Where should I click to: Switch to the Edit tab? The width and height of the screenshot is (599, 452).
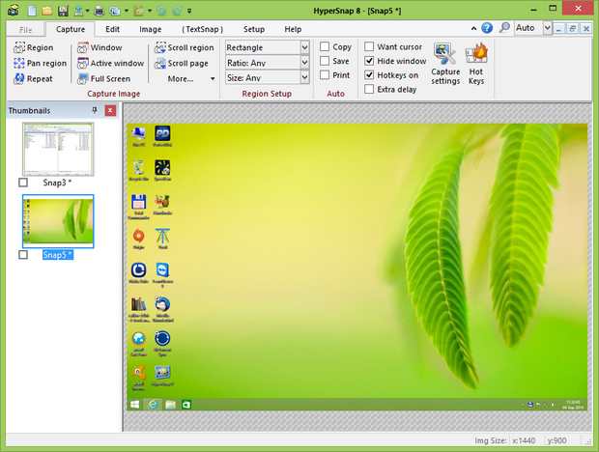112,29
